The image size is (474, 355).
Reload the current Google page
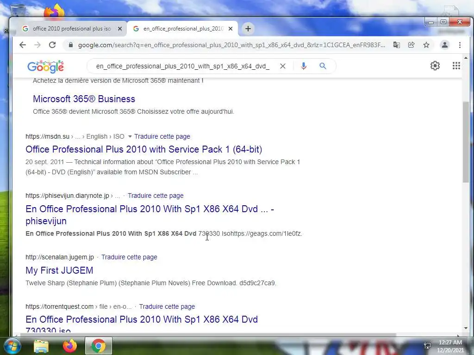[x=52, y=45]
